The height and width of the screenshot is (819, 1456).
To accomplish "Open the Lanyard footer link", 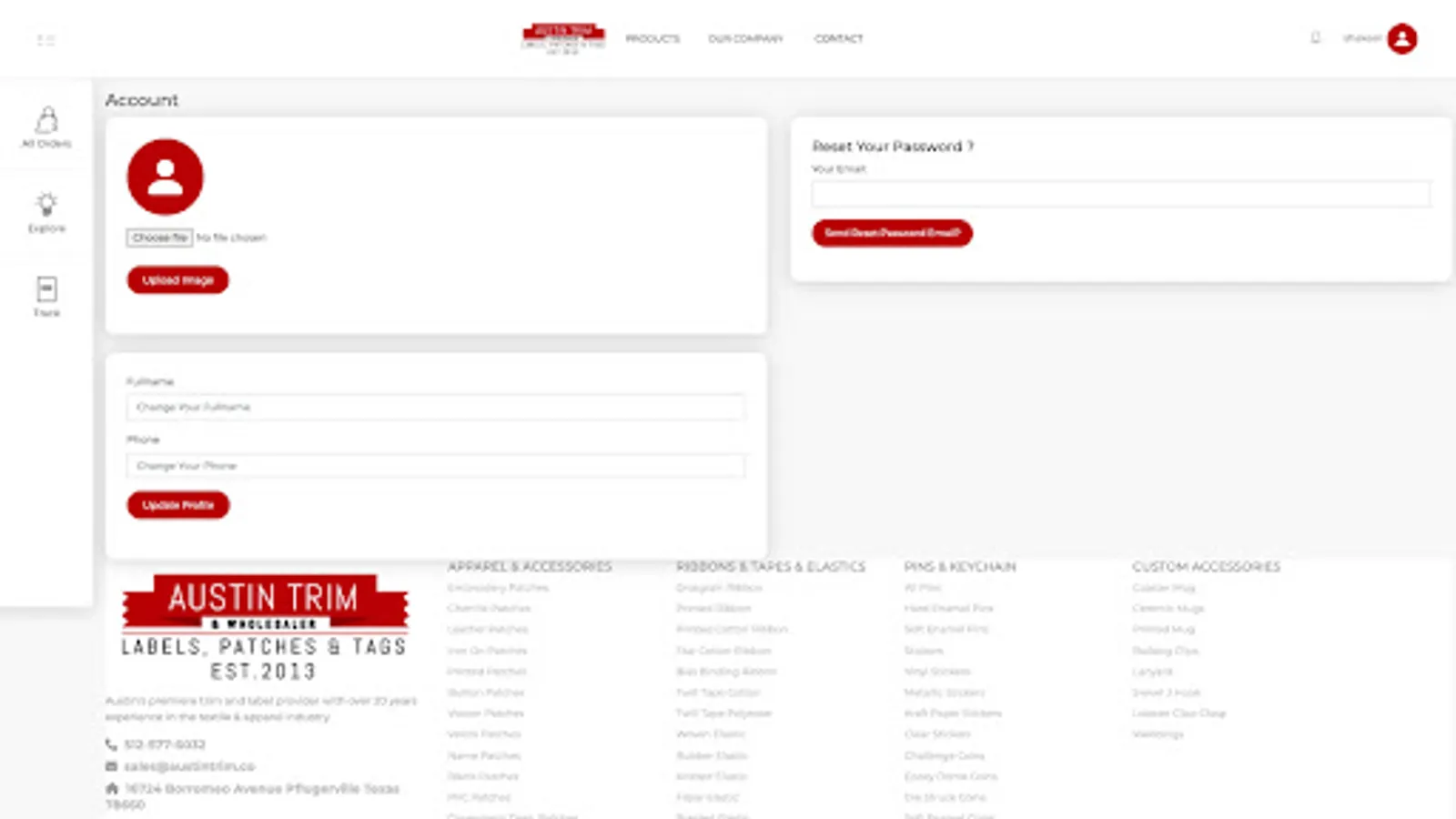I will pyautogui.click(x=1152, y=672).
